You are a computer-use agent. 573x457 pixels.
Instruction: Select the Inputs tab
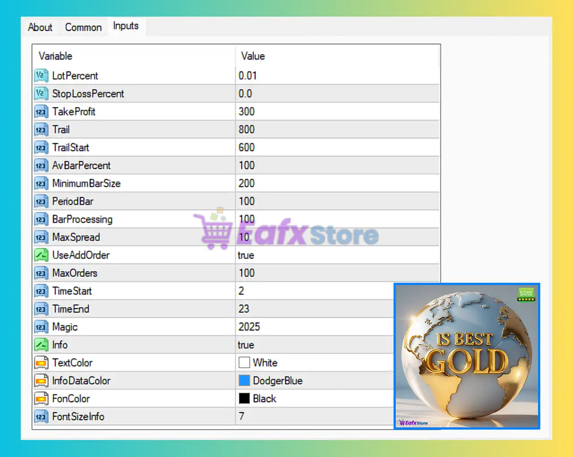(126, 26)
